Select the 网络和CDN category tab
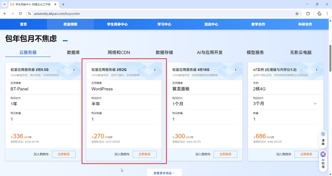This screenshot has height=176, width=332. [119, 52]
